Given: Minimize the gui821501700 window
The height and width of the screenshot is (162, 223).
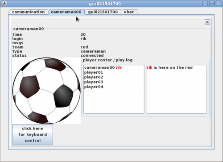Looking at the screenshot, I should [205, 4].
